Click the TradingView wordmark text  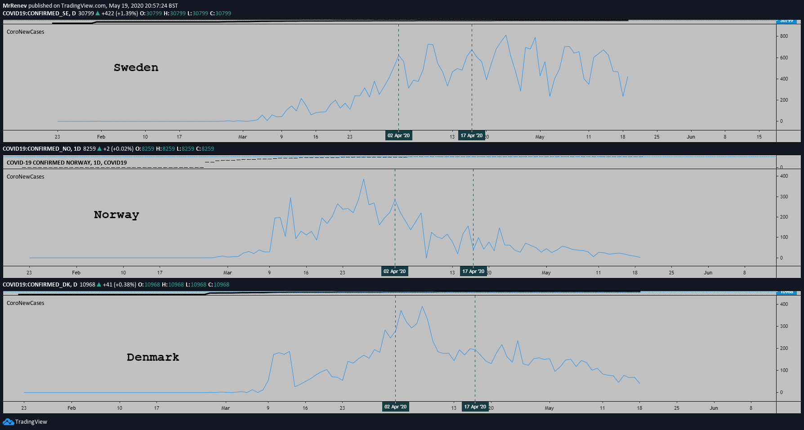(31, 422)
